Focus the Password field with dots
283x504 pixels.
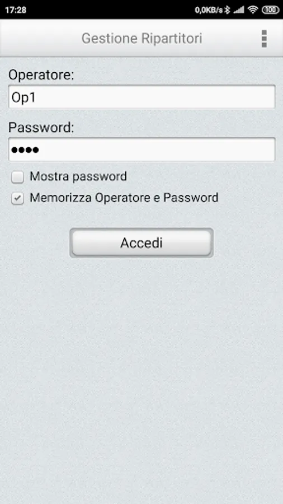[x=141, y=150]
